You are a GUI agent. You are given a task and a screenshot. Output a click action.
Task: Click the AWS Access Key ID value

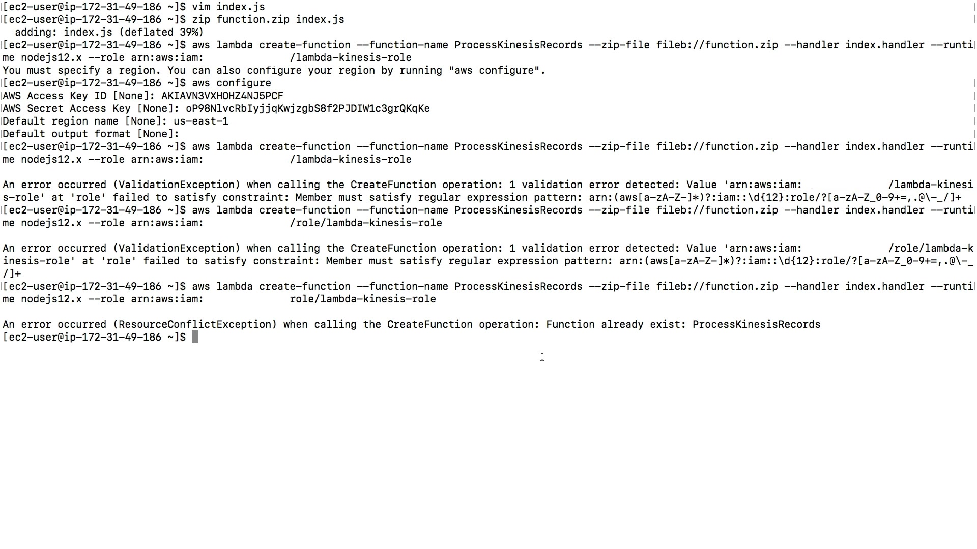tap(222, 96)
